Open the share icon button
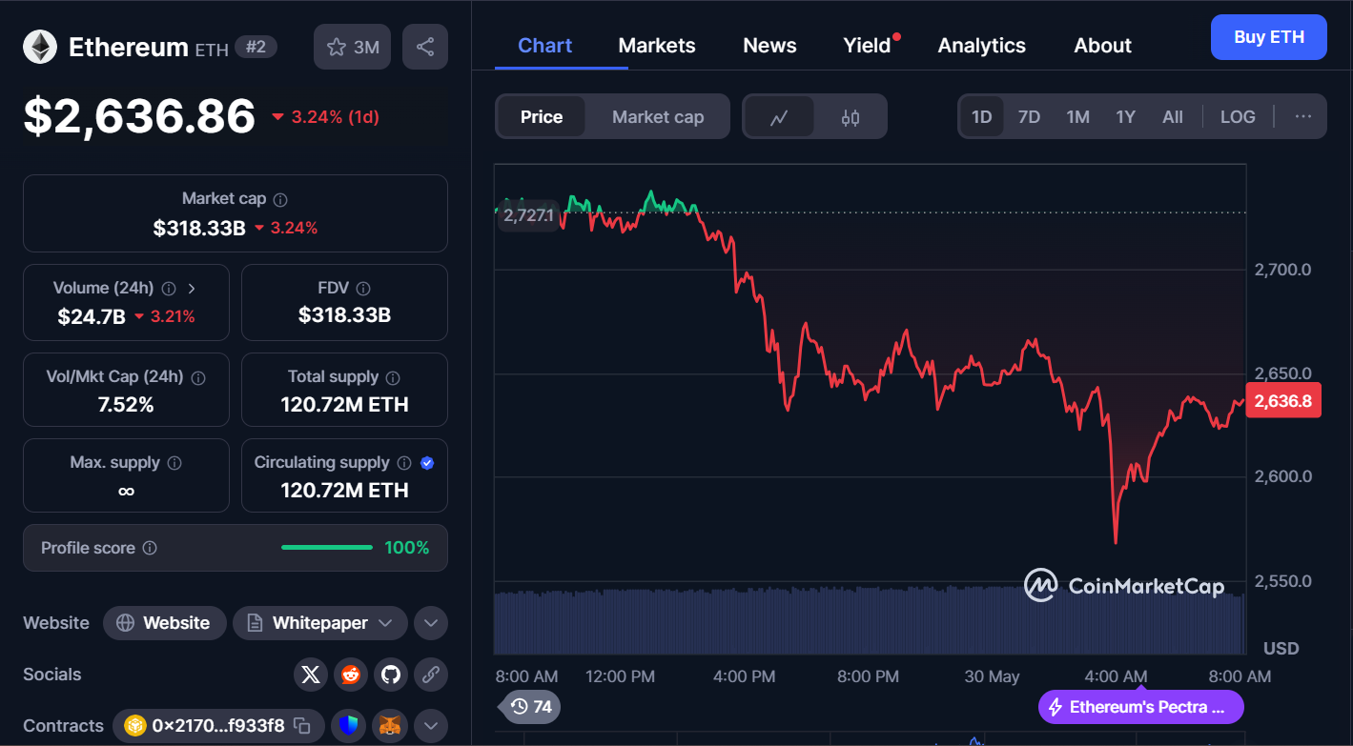 (x=425, y=47)
